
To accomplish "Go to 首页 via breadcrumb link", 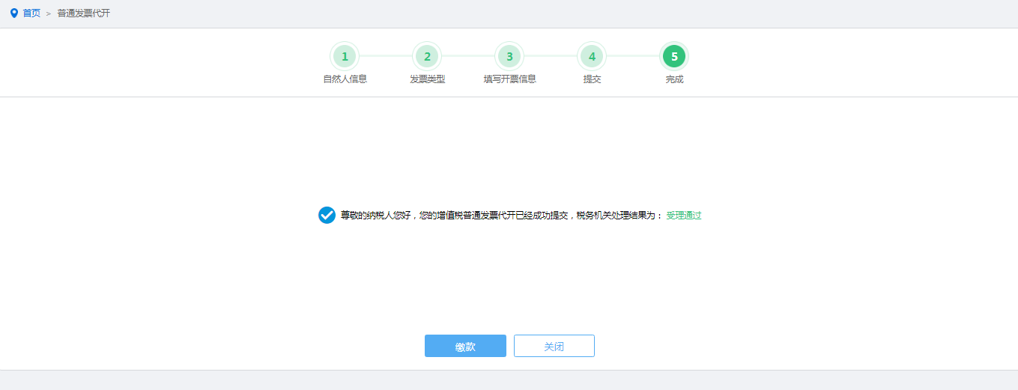I will [31, 13].
